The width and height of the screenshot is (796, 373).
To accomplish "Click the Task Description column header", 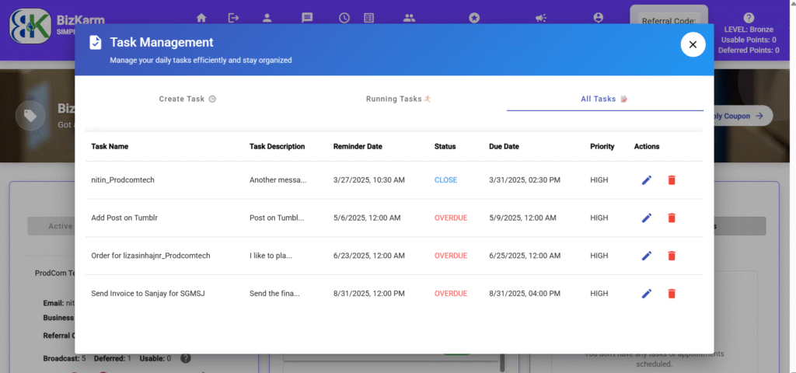I will 278,146.
